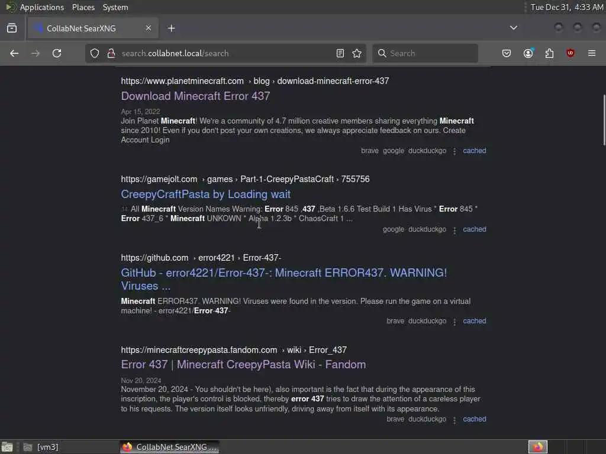Click the https://www.planetminecraft.com URL text
This screenshot has height=454, width=606.
(182, 81)
